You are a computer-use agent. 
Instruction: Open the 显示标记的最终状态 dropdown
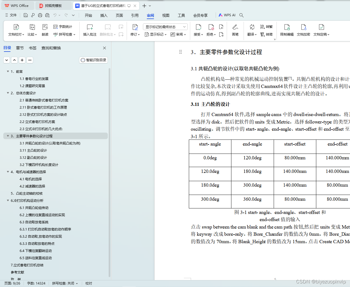coord(165,27)
